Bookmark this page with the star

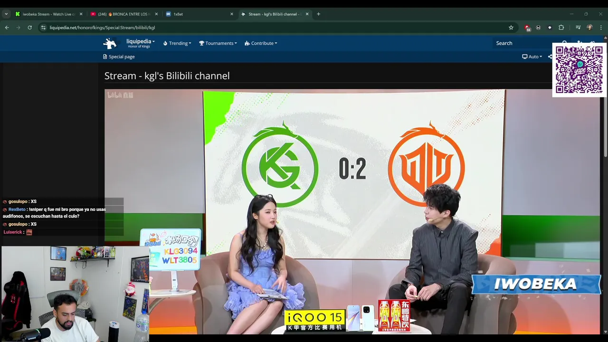coord(511,28)
